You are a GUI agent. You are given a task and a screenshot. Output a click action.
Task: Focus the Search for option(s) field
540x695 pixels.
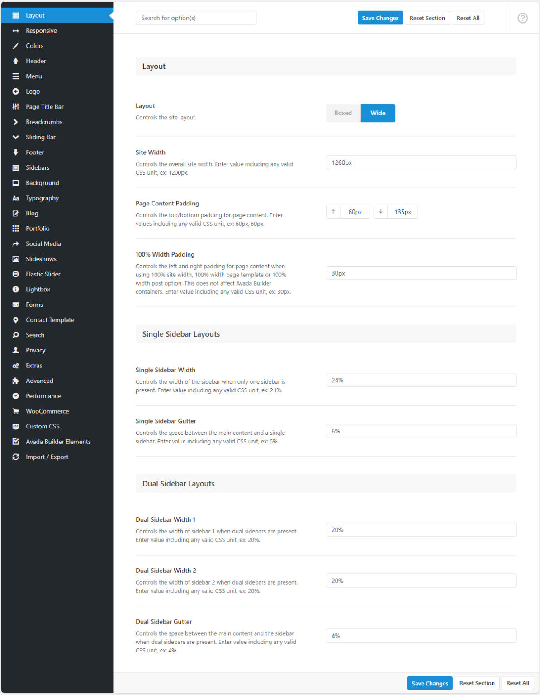pyautogui.click(x=196, y=18)
